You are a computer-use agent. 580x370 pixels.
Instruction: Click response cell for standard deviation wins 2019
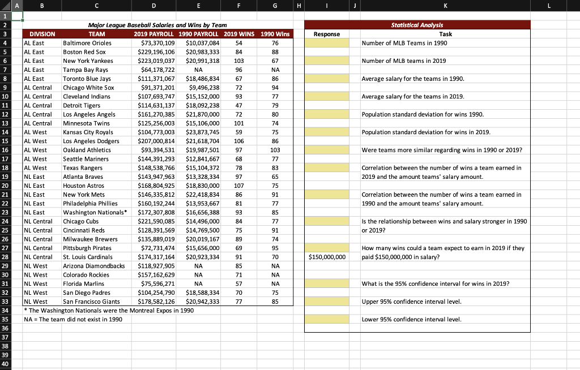[327, 132]
